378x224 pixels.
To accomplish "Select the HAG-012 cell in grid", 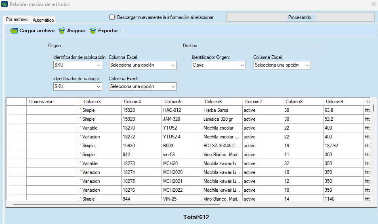I will point(181,110).
